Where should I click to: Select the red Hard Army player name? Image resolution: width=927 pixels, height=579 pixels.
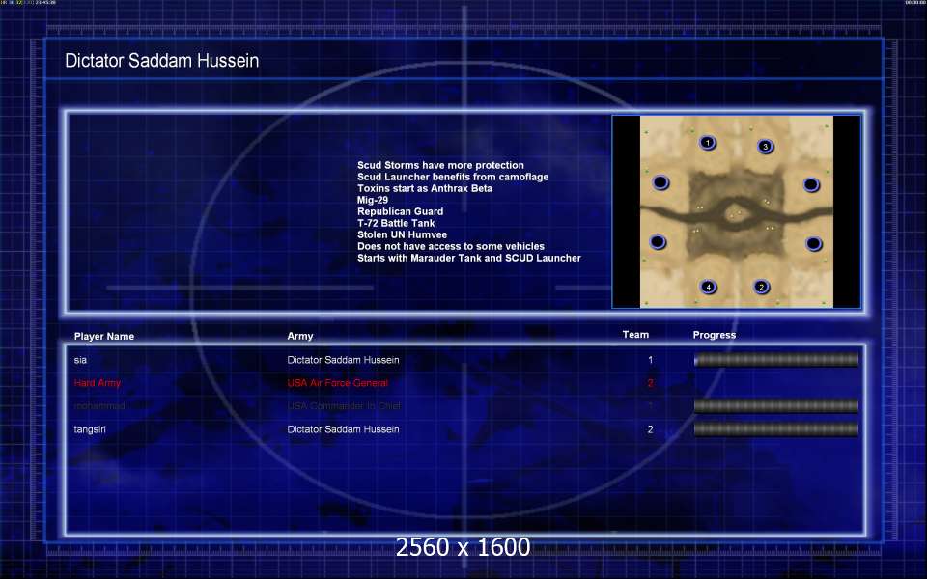pos(98,383)
